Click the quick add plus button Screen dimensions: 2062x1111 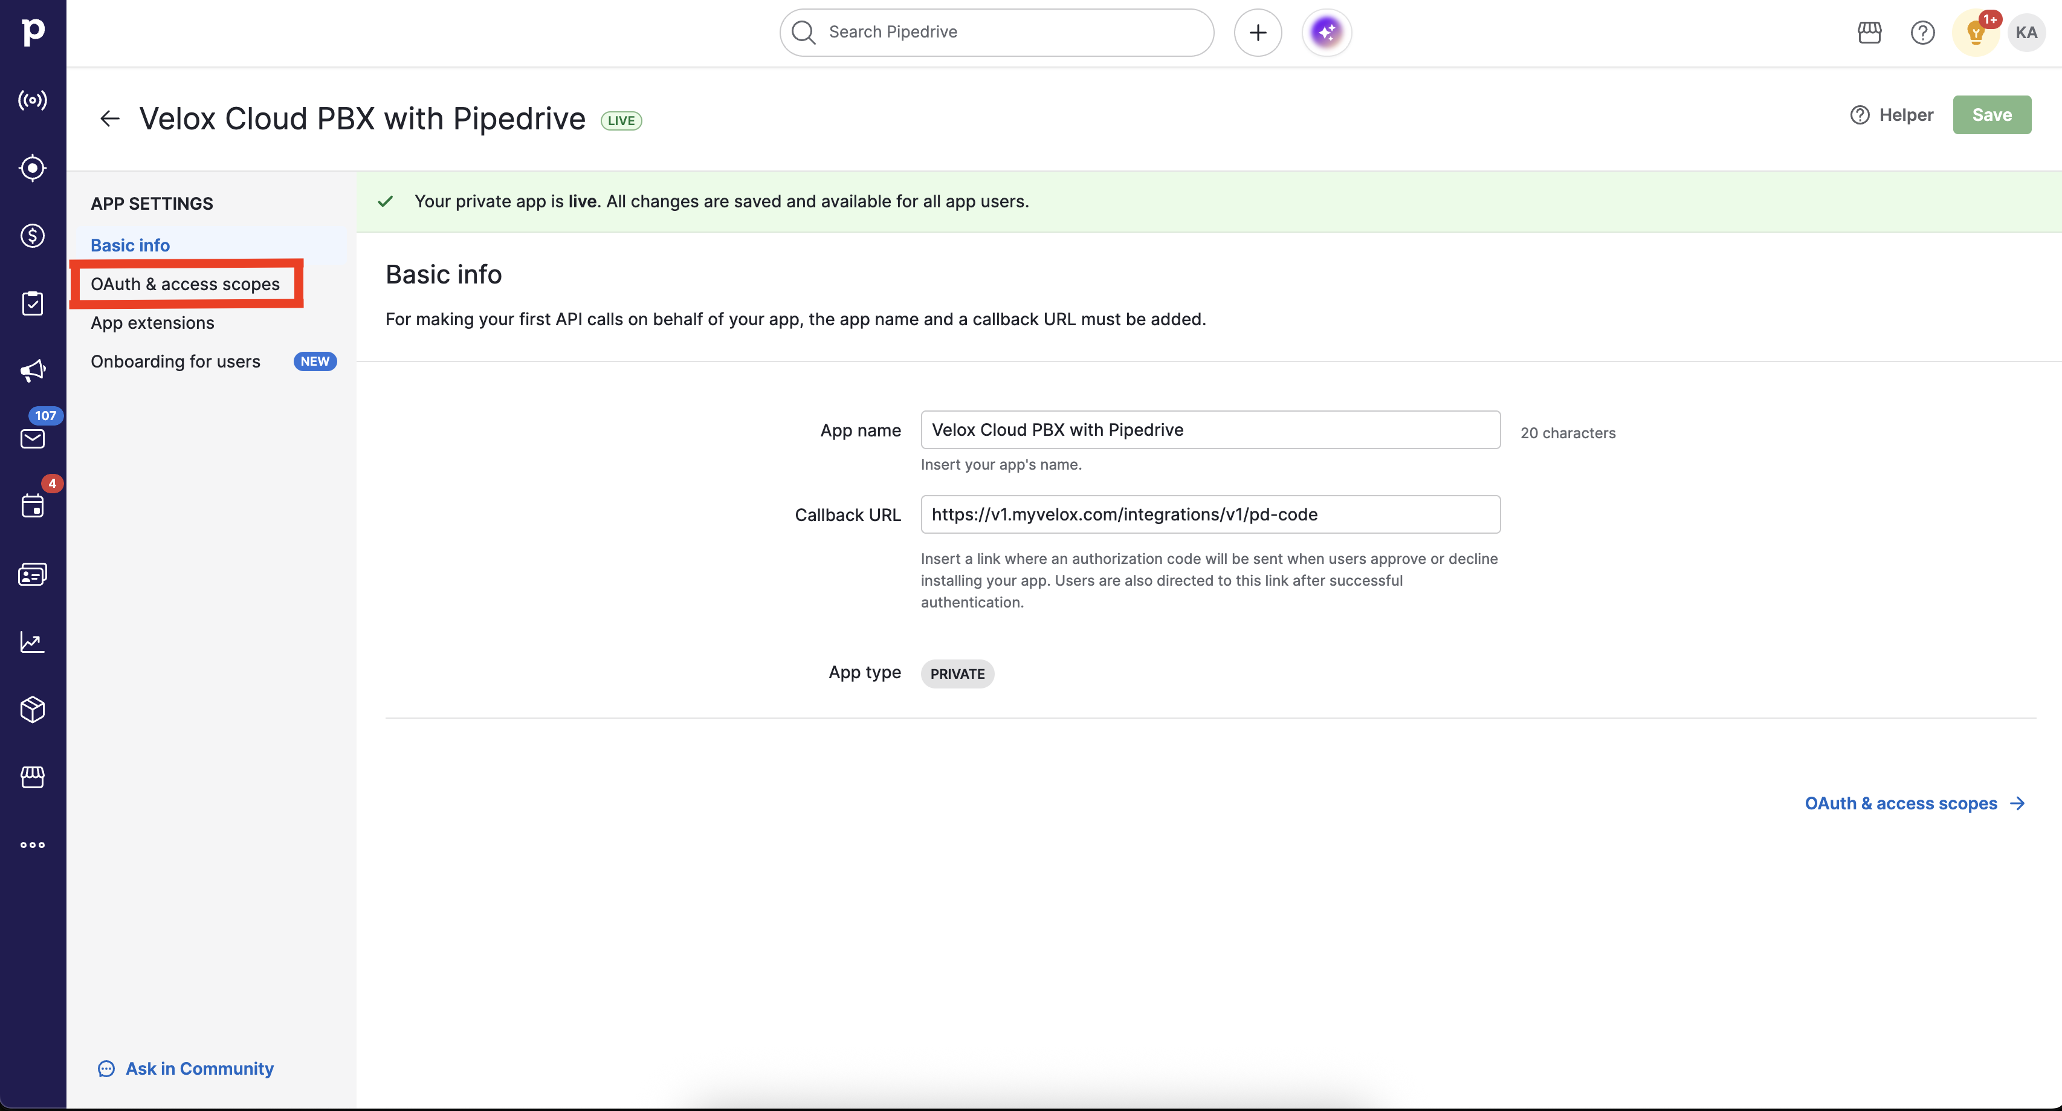(x=1258, y=32)
